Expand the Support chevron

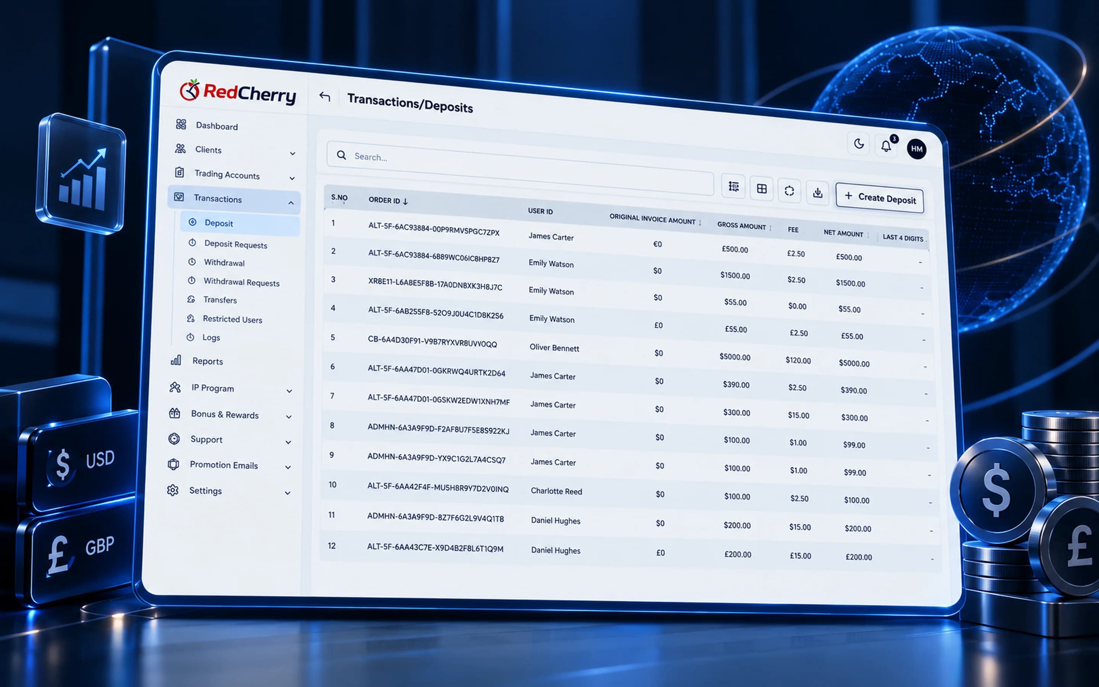288,442
